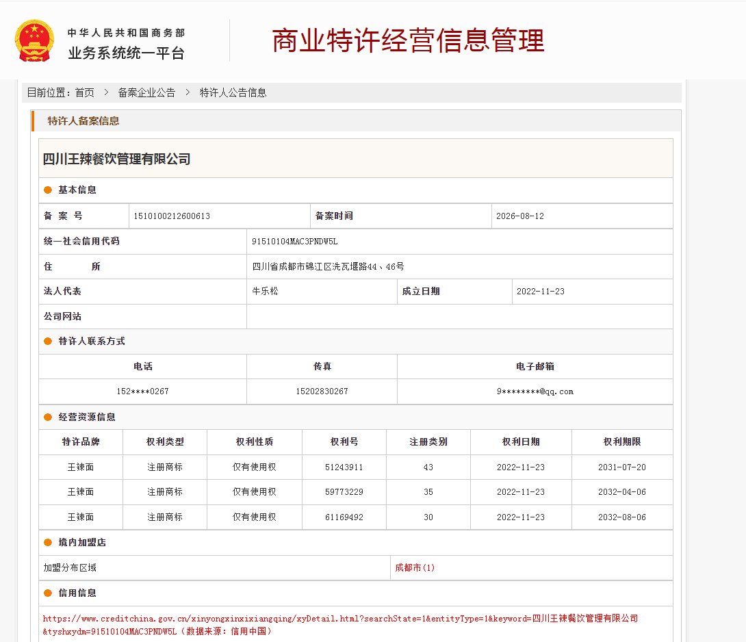Click fax number 15202830267
Viewport: 746px width, 642px height.
point(322,391)
